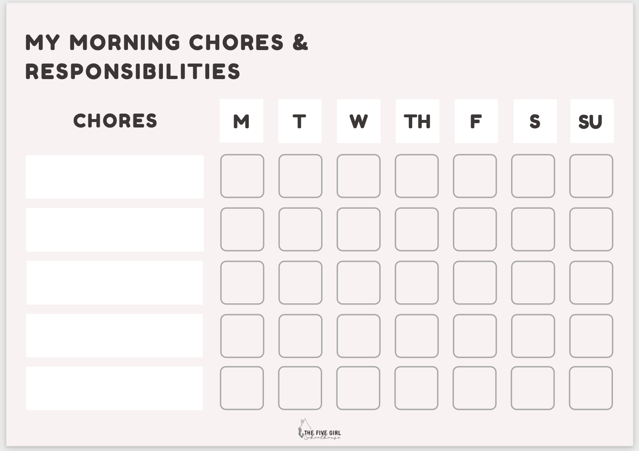The width and height of the screenshot is (639, 451).
Task: Select the third chore name field
Action: tap(114, 283)
